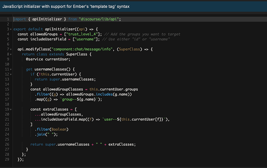
Task: Collapse the fold arrow at line 12
Action: pyautogui.click(x=11, y=75)
